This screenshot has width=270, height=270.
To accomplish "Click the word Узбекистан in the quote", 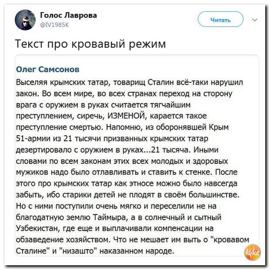I will coord(37,228).
